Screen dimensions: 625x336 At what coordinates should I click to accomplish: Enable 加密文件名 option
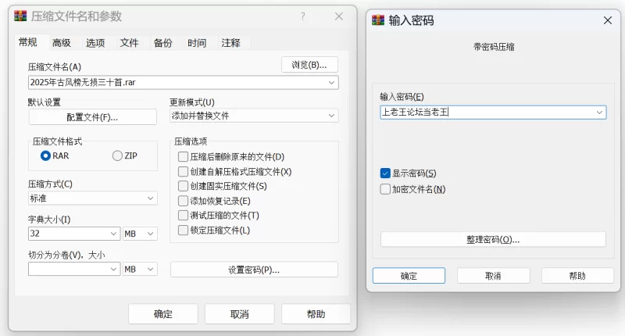[x=385, y=189]
